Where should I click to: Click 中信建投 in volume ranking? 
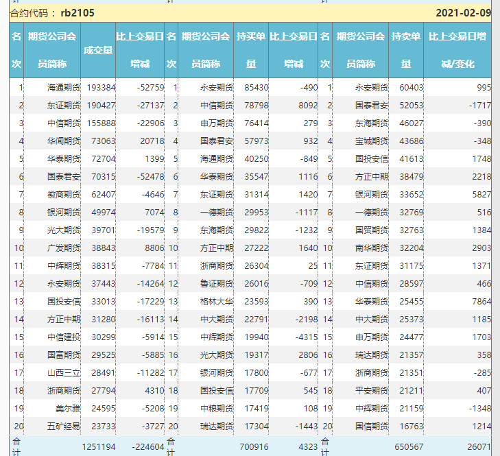[x=64, y=337]
